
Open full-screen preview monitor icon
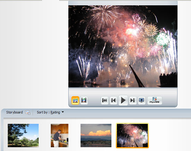point(142,100)
